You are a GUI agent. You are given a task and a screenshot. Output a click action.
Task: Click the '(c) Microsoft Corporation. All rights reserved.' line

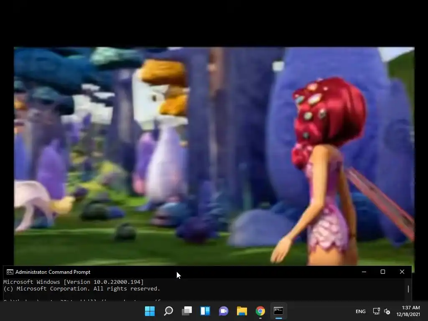[x=82, y=289]
